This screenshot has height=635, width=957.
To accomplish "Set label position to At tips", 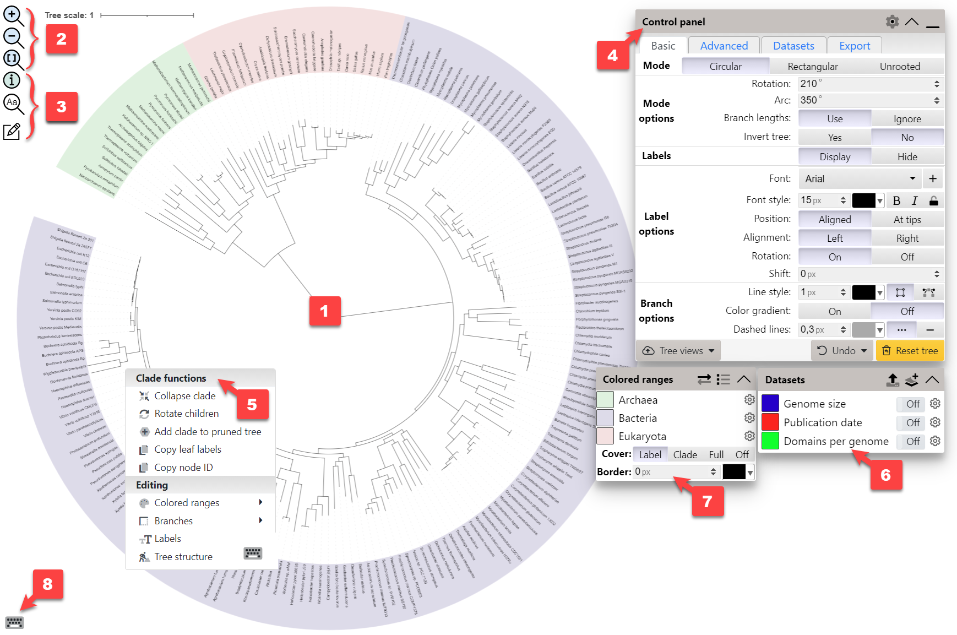I will 907,220.
